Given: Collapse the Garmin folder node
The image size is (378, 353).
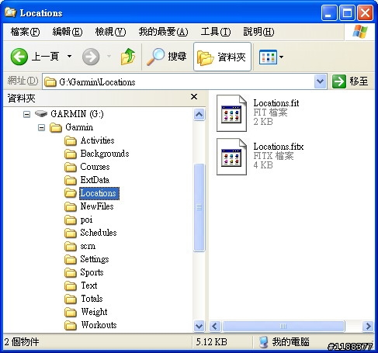Looking at the screenshot, I should 41,127.
